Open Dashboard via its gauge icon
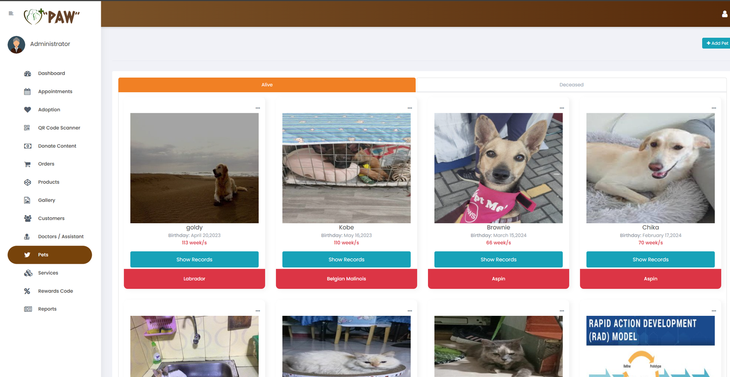The width and height of the screenshot is (730, 377). tap(27, 73)
